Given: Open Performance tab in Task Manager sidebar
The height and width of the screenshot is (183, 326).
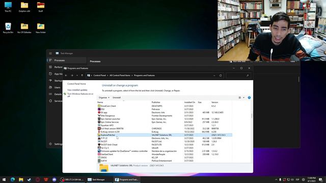Looking at the screenshot, I should click(55, 67).
